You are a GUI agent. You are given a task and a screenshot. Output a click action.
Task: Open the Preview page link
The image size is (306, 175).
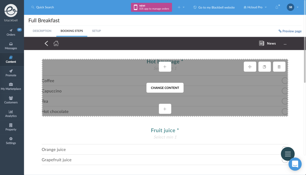point(290,31)
